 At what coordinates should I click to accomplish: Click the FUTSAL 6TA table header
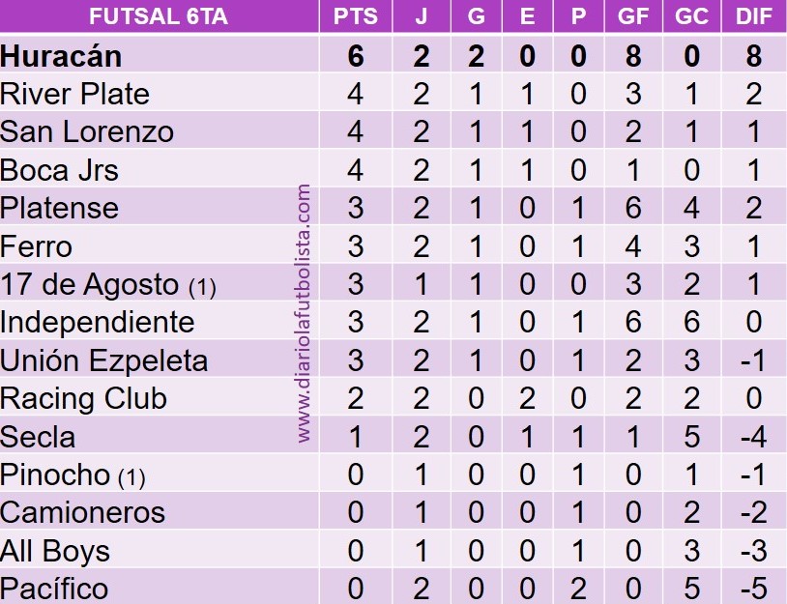pyautogui.click(x=159, y=17)
